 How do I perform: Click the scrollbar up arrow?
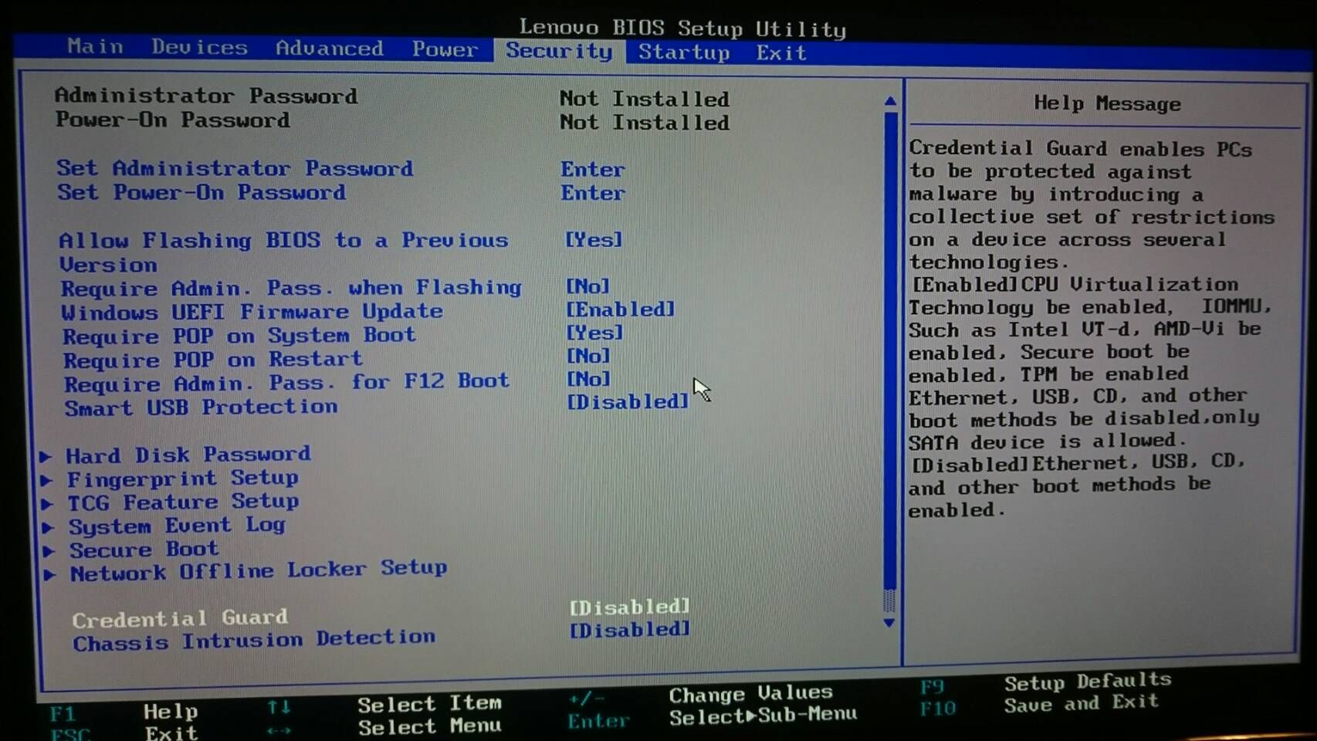(890, 101)
